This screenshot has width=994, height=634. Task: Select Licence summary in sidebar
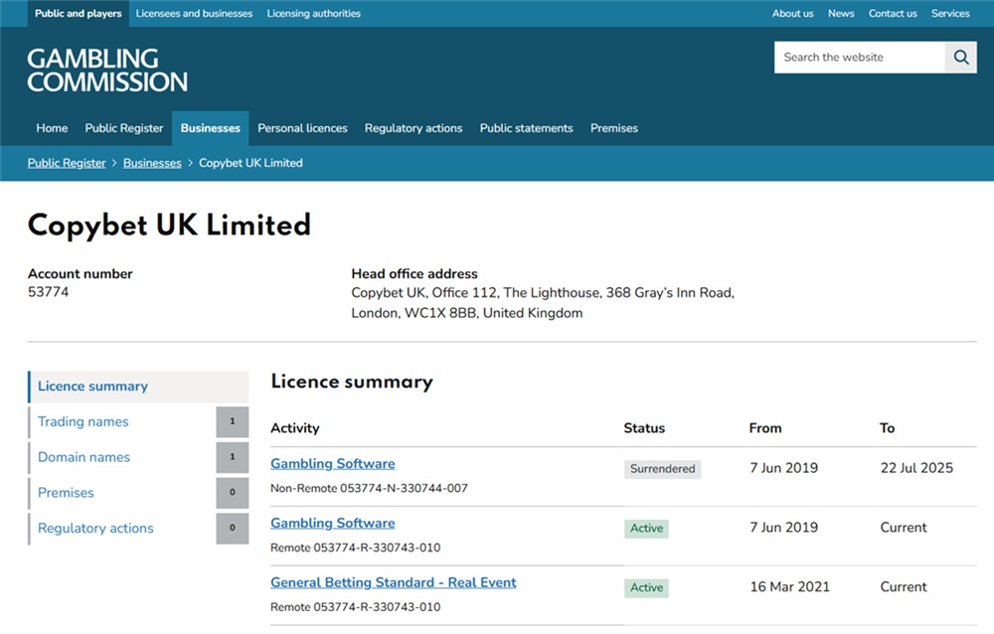point(138,387)
